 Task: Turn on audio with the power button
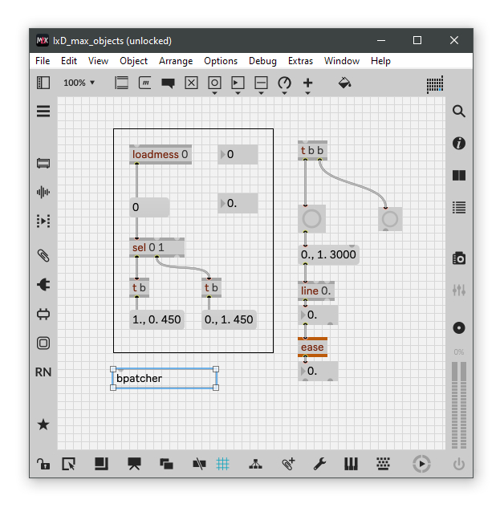click(x=458, y=463)
